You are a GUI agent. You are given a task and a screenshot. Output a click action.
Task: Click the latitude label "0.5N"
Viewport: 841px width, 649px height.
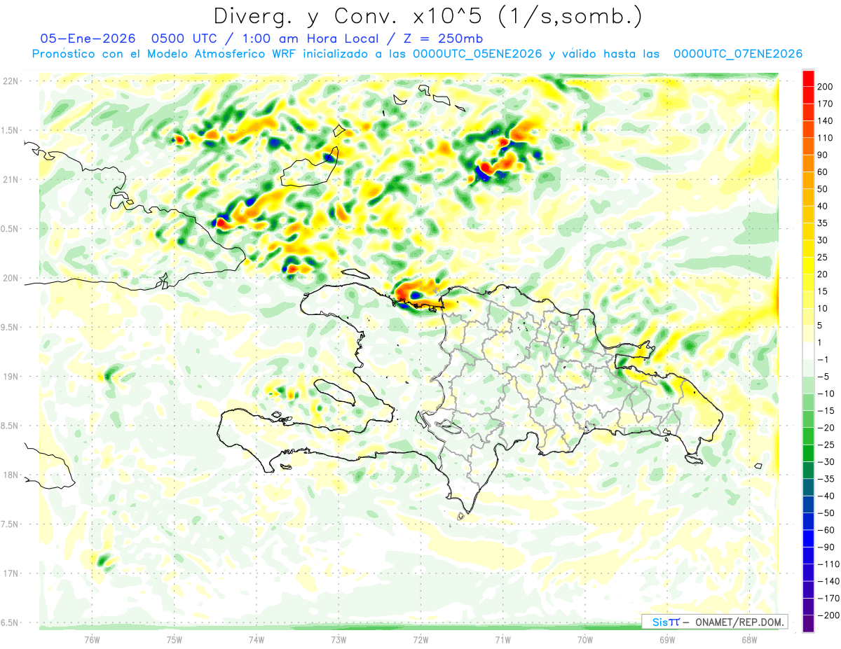click(10, 229)
